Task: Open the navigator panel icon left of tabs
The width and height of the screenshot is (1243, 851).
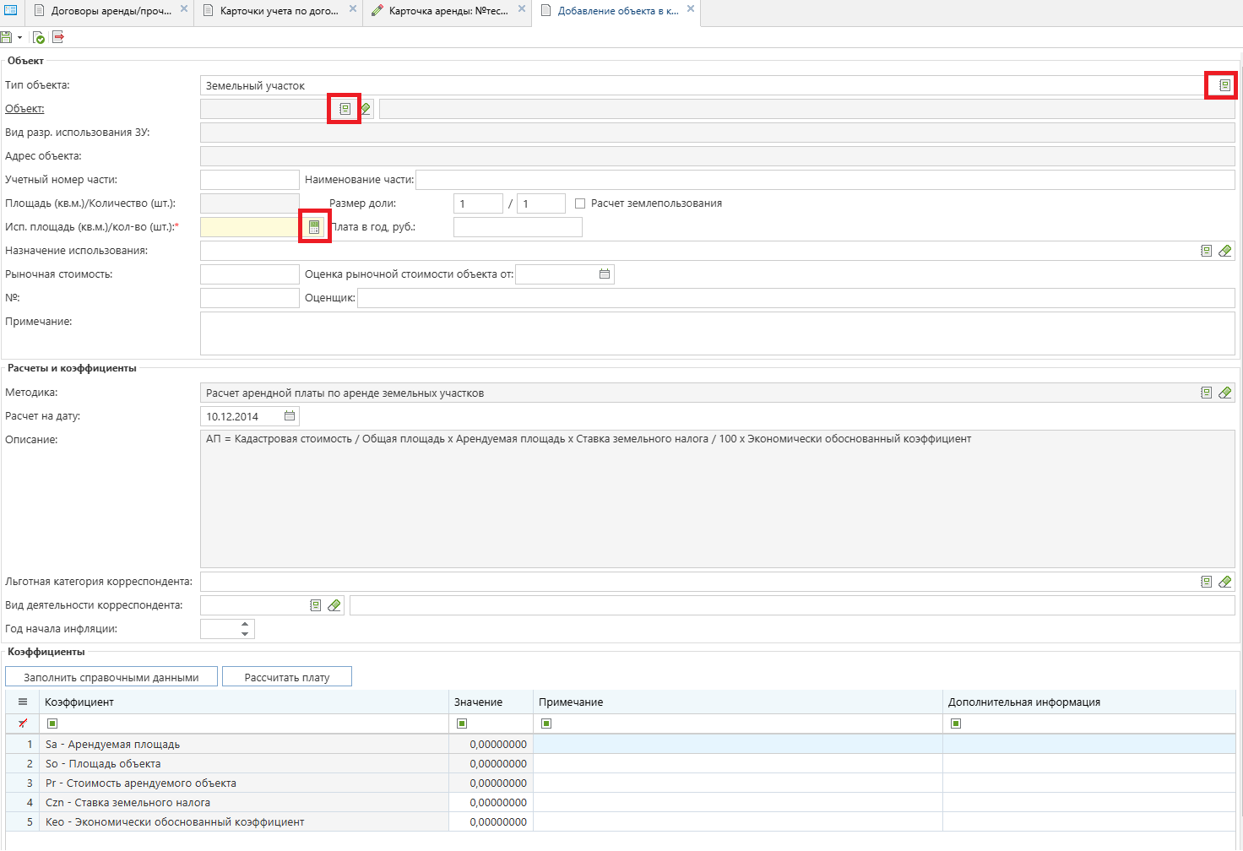Action: (x=11, y=11)
